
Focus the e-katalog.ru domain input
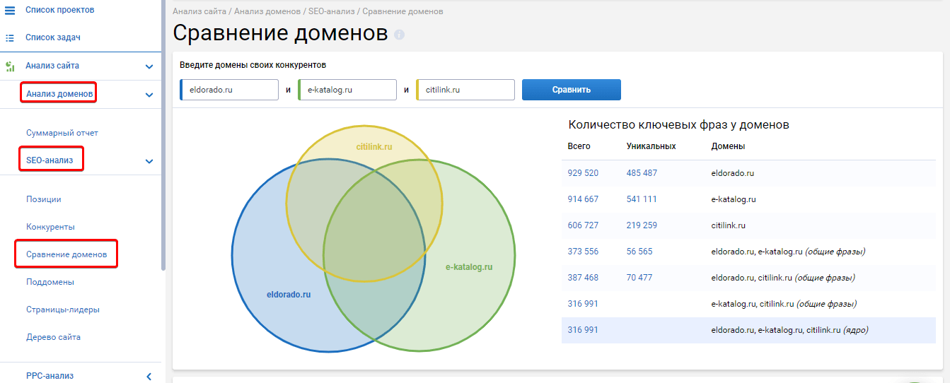pyautogui.click(x=347, y=90)
